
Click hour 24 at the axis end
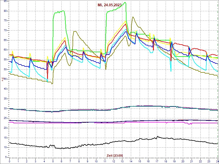click(x=217, y=161)
